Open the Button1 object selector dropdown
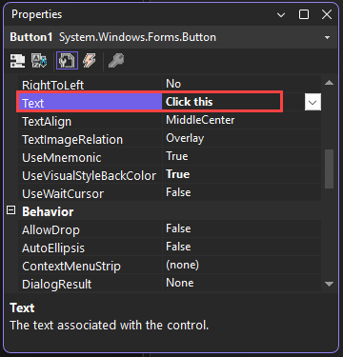343x357 pixels. point(327,37)
